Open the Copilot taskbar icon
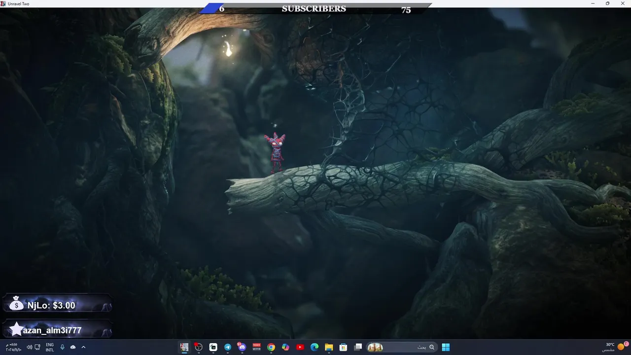Viewport: 631px width, 355px height. [285, 347]
